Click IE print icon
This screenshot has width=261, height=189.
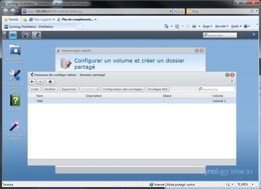click(x=194, y=27)
